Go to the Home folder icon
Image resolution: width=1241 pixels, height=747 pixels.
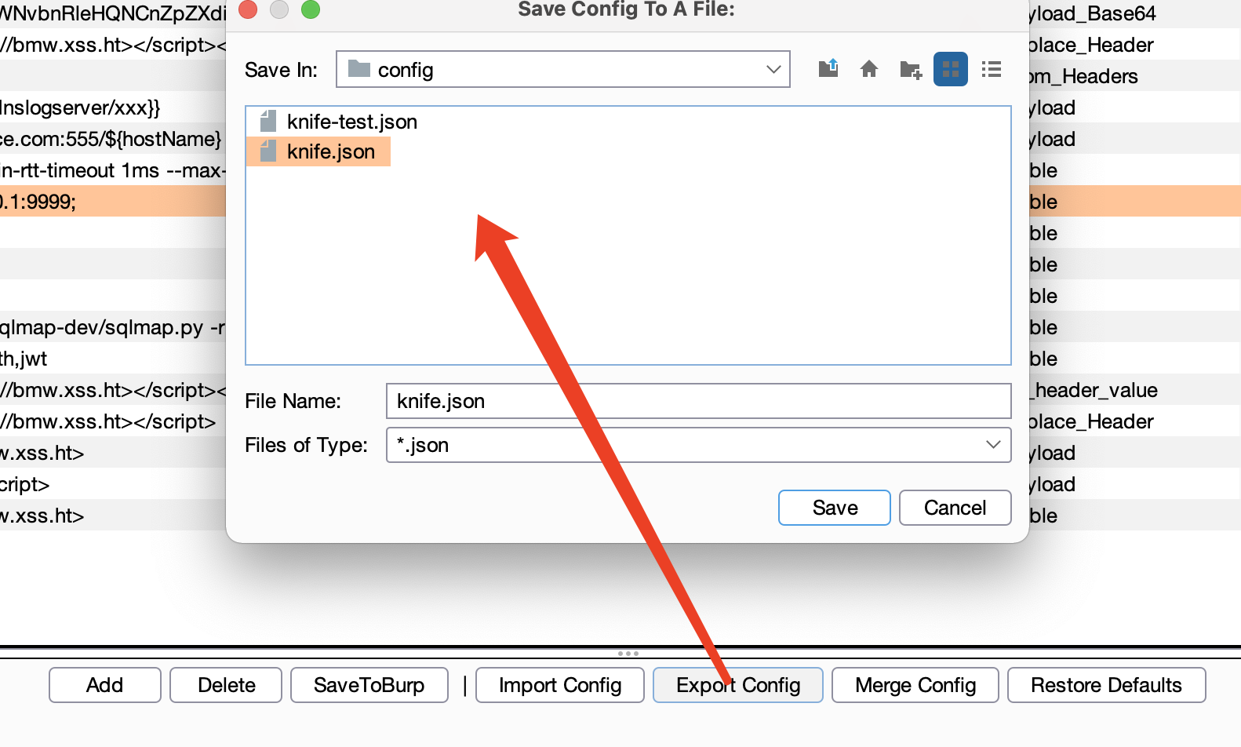pyautogui.click(x=868, y=69)
